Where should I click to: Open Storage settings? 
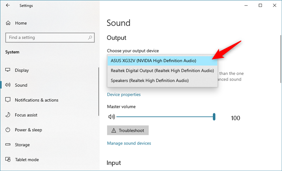[x=22, y=145]
